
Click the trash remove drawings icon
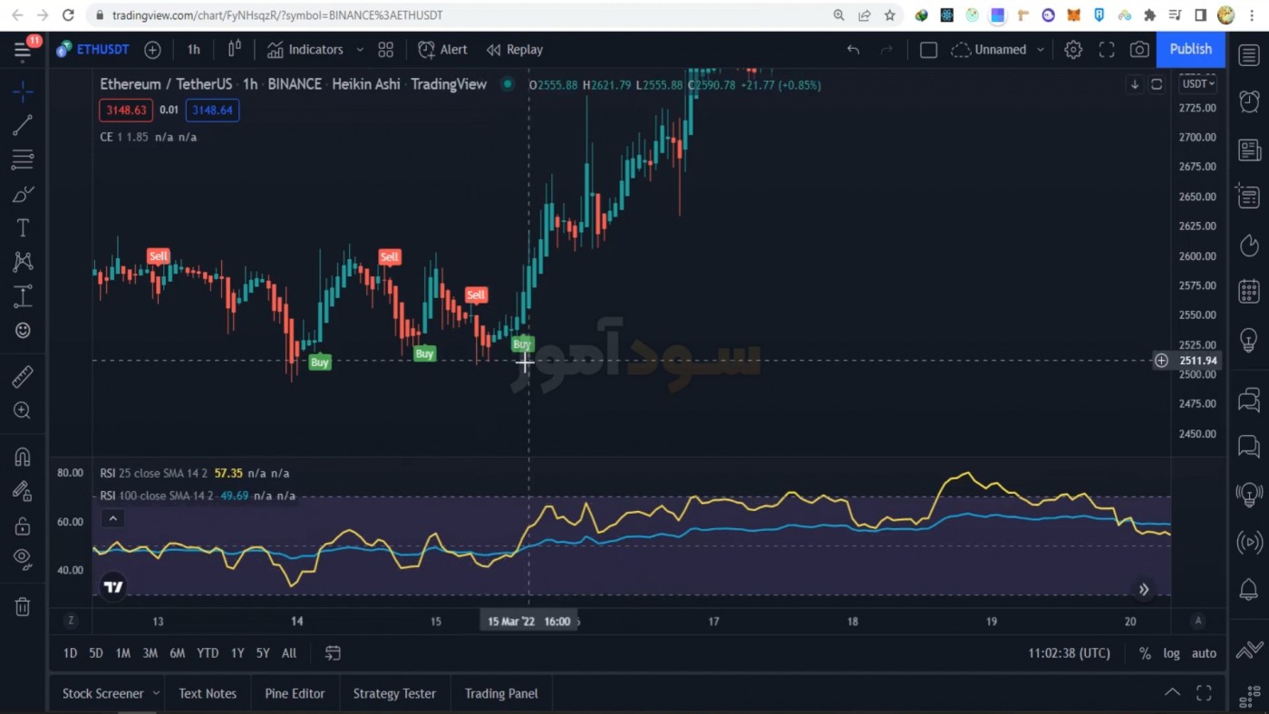tap(23, 606)
